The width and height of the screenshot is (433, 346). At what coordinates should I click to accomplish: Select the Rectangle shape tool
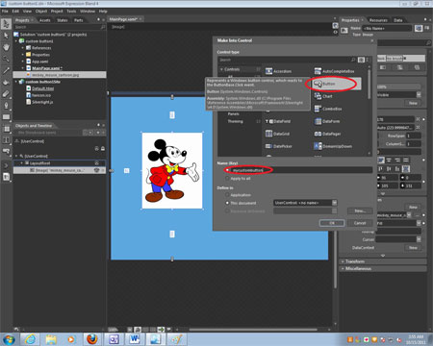click(x=6, y=117)
